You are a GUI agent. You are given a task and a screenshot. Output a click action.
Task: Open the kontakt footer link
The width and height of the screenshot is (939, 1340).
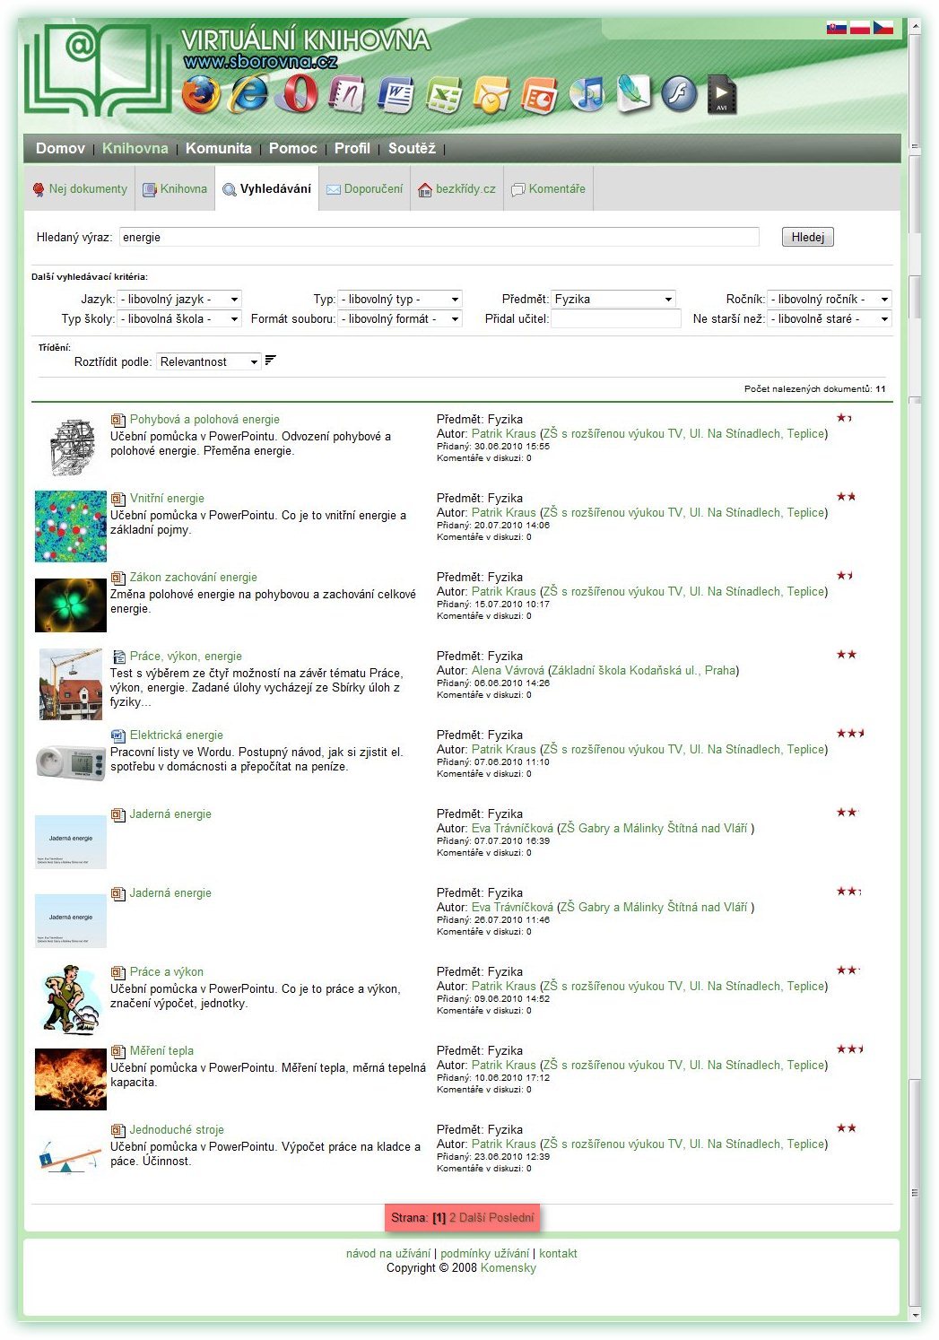coord(558,1254)
